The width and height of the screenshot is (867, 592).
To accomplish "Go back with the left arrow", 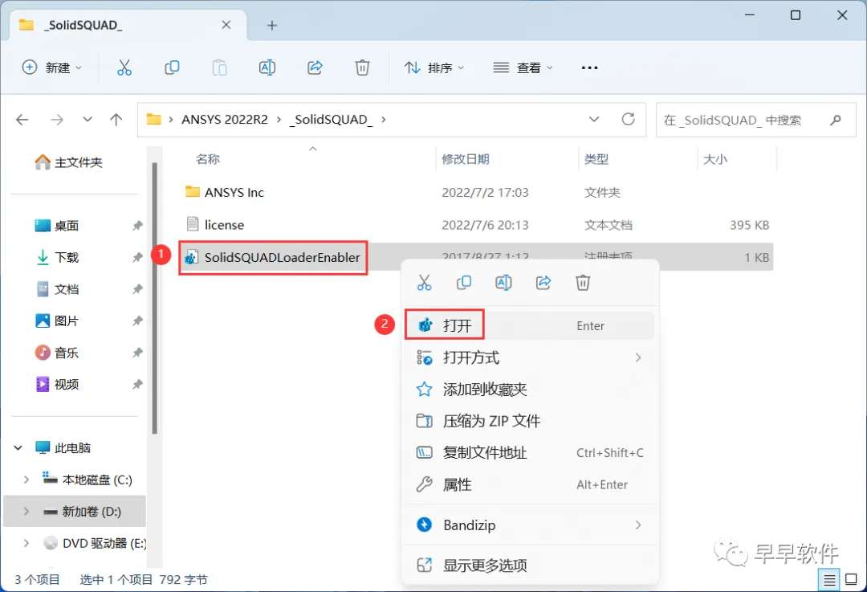I will [x=22, y=120].
